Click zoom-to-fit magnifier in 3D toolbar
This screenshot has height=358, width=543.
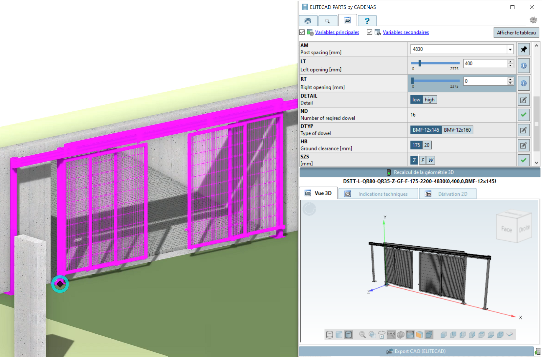point(362,334)
